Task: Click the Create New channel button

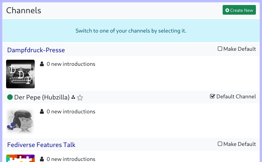Action: tap(239, 10)
